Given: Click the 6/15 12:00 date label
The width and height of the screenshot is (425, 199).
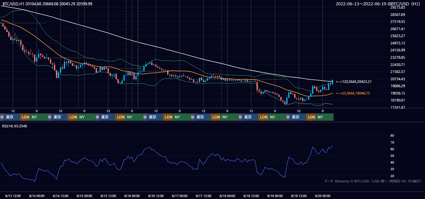Looking at the screenshot, I should 108,196.
